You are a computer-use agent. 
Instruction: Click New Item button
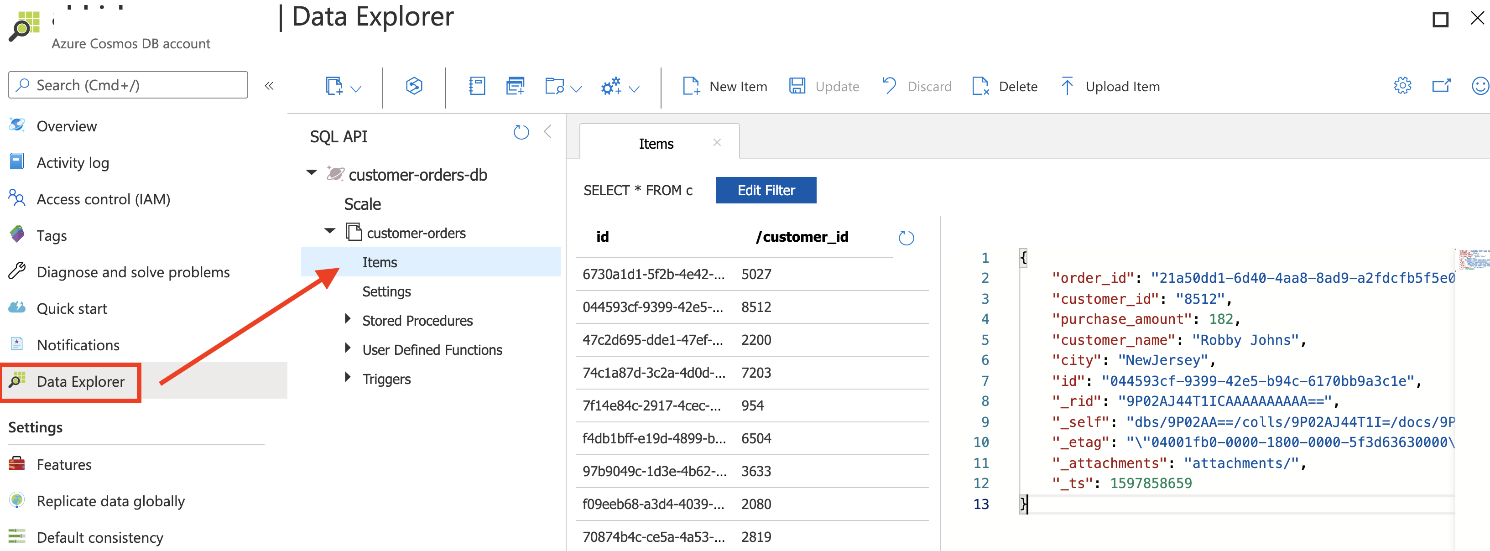[x=725, y=87]
